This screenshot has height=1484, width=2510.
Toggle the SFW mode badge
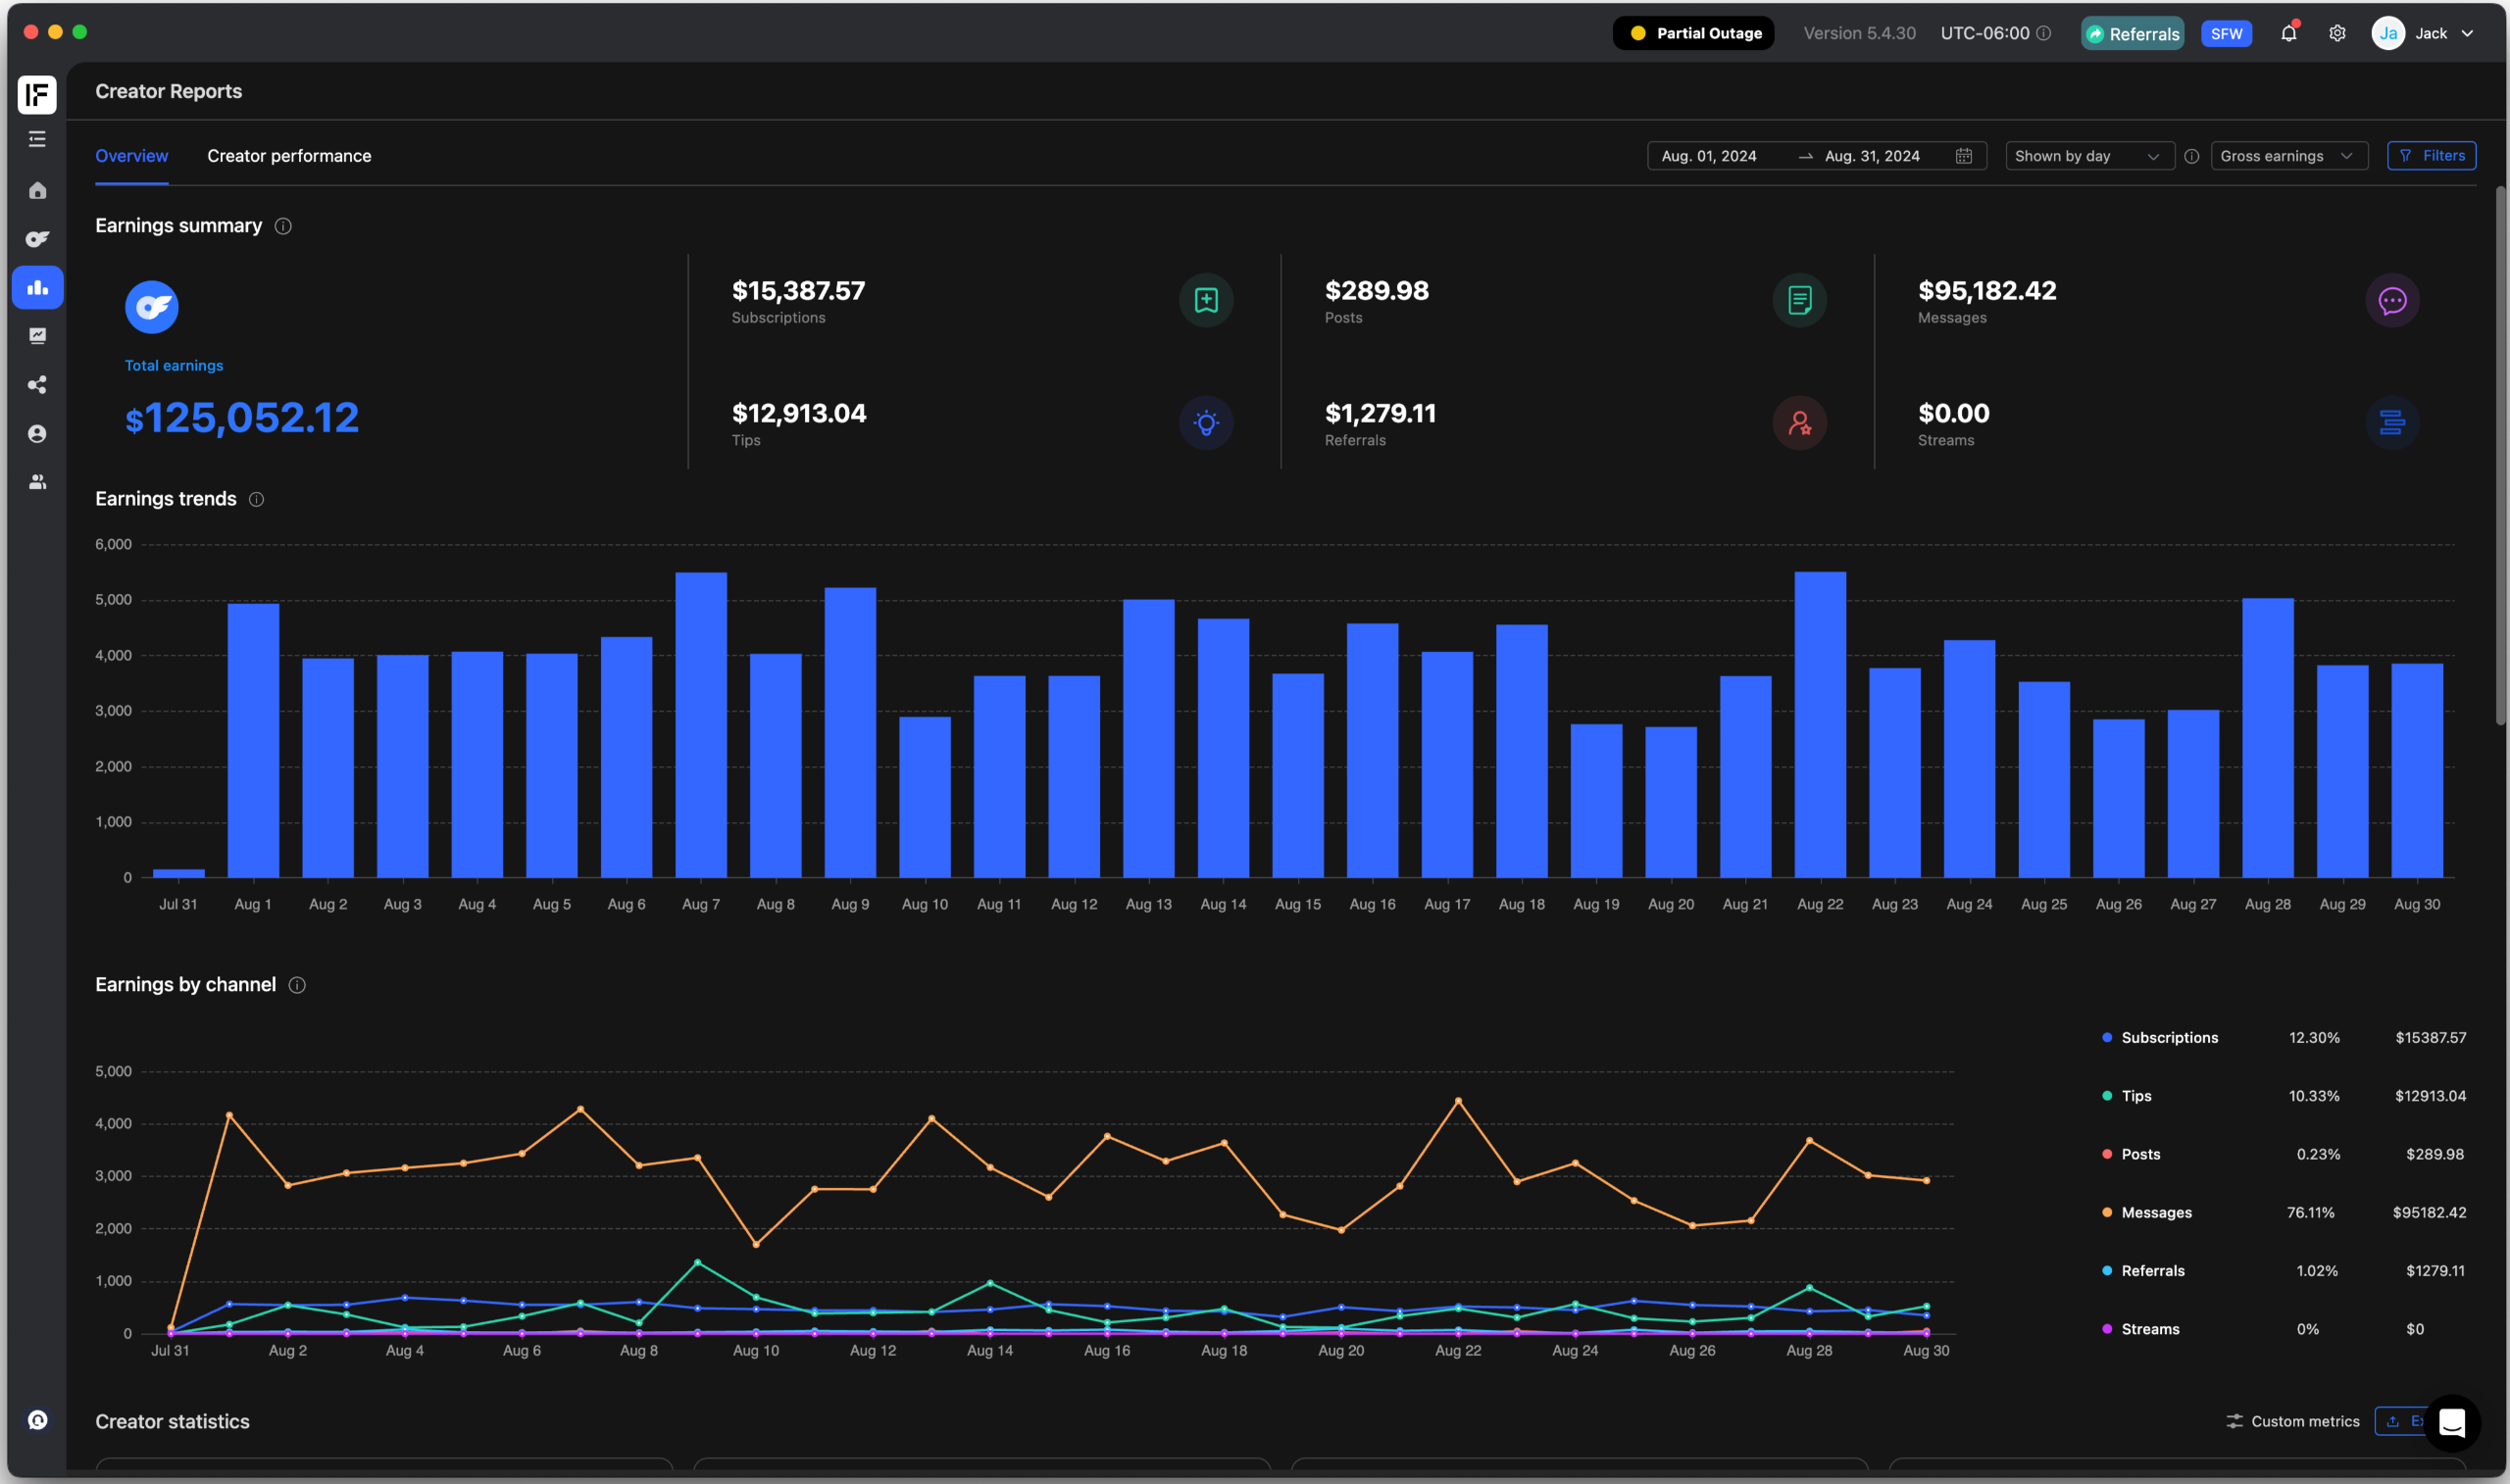2226,34
